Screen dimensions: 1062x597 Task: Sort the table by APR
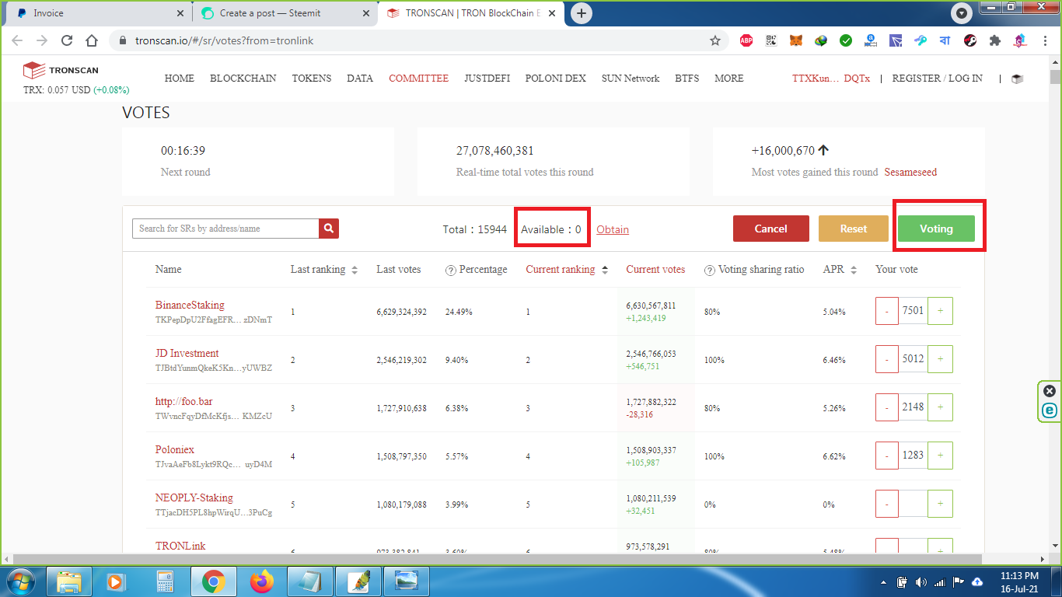[x=854, y=270]
